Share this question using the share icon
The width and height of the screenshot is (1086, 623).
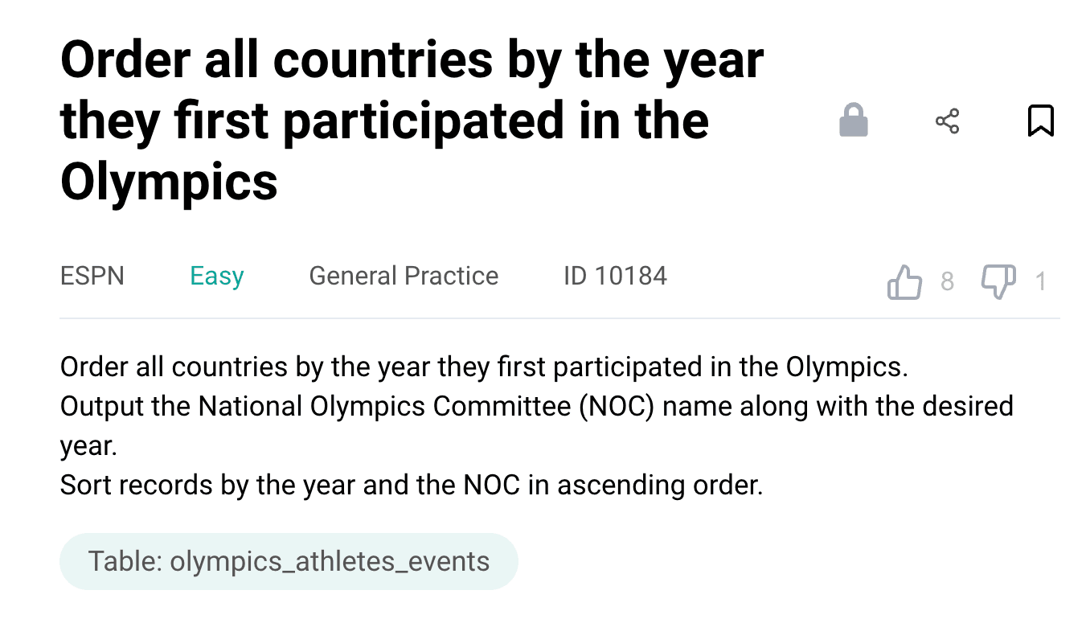click(x=947, y=121)
